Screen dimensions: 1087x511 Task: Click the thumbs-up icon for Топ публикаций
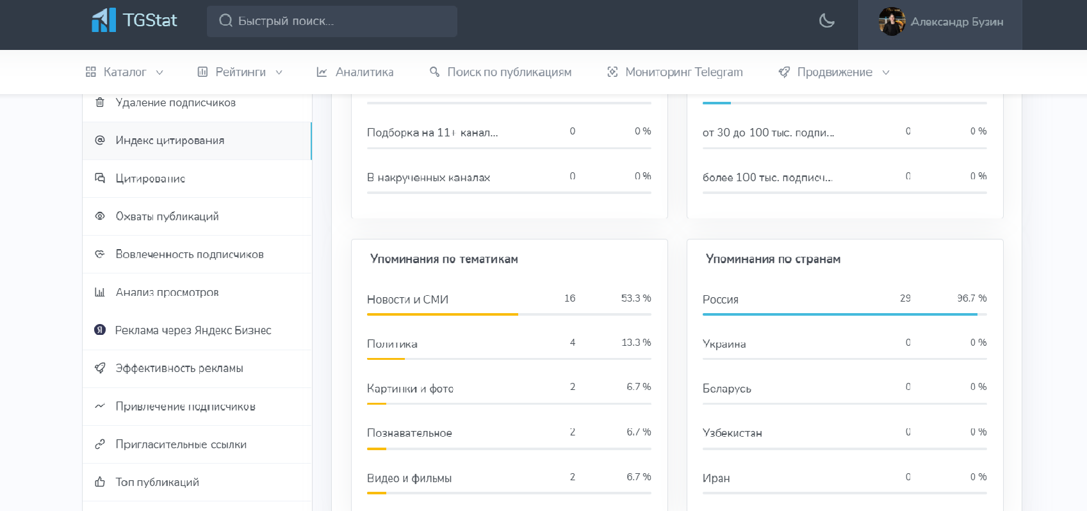[100, 482]
